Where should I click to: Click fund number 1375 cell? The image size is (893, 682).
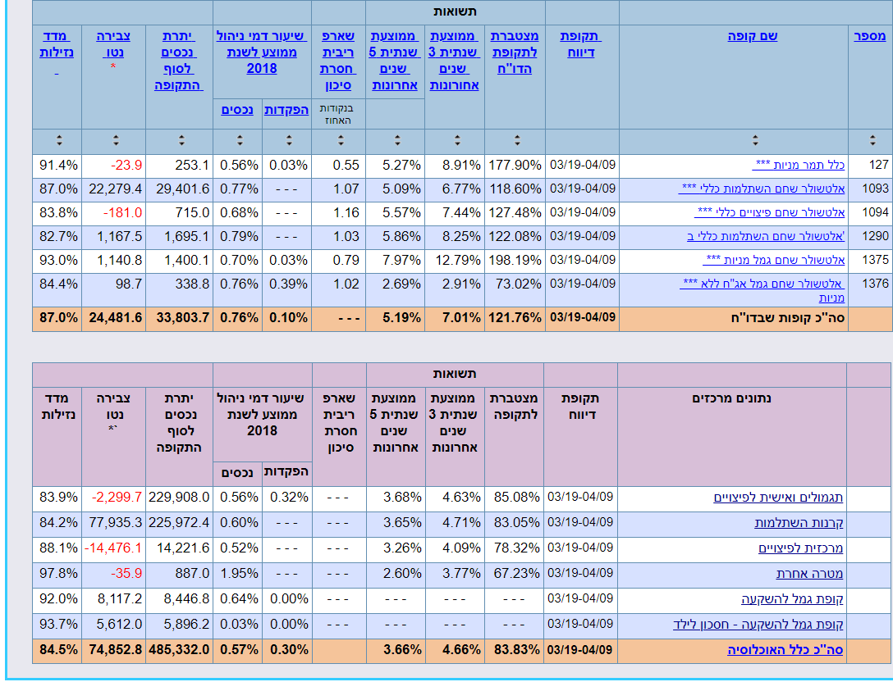[x=870, y=260]
